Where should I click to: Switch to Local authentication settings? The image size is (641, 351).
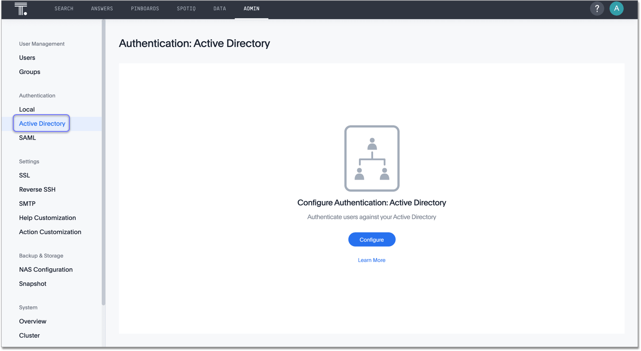coord(27,109)
